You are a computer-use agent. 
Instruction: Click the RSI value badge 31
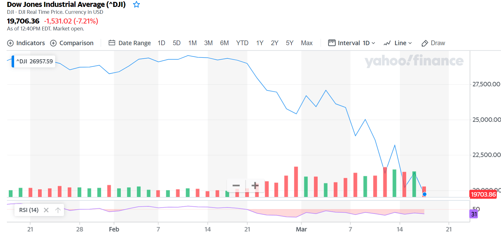point(474,214)
